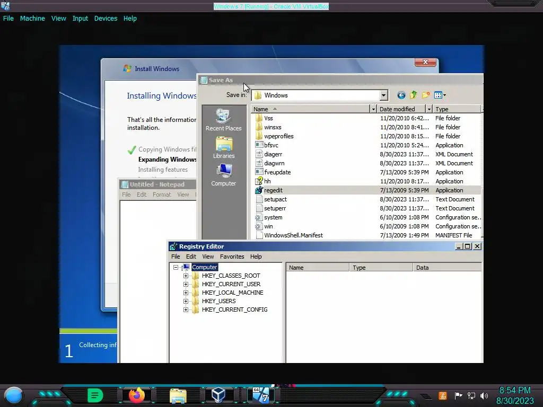Select the winsxs folder

[x=273, y=127]
